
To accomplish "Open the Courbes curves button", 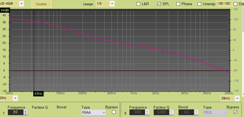I will [x=41, y=4].
